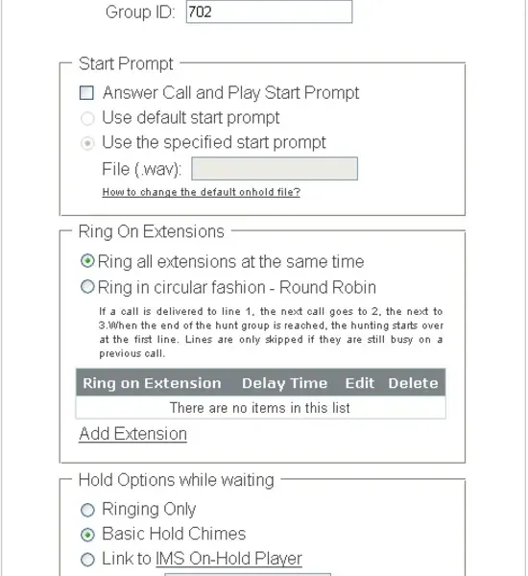Viewport: 528px width, 576px height.
Task: Click Ring on Extension column header
Action: click(152, 383)
